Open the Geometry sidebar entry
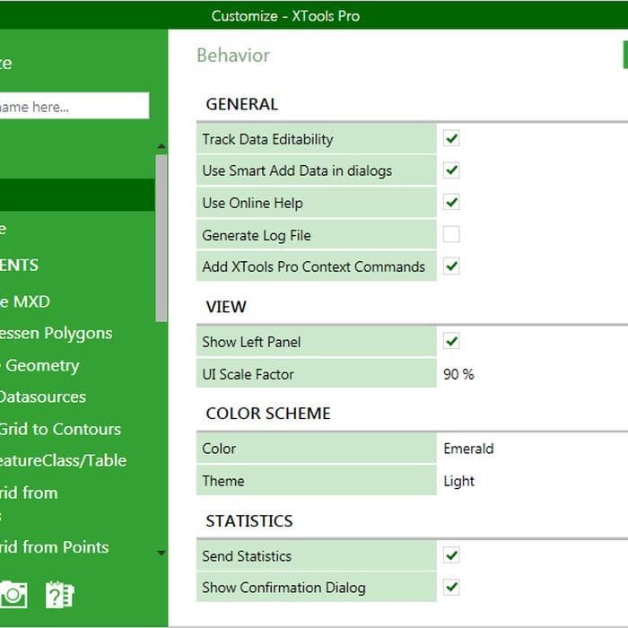The height and width of the screenshot is (628, 628). 39,365
